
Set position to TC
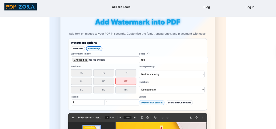click(x=103, y=73)
